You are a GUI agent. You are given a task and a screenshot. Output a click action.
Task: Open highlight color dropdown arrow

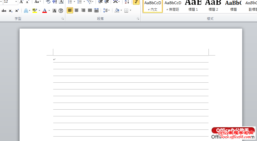39,11
